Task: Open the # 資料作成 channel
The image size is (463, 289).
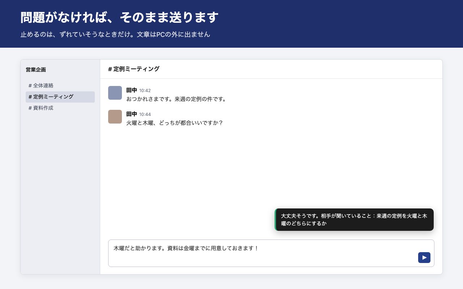Action: [60, 108]
